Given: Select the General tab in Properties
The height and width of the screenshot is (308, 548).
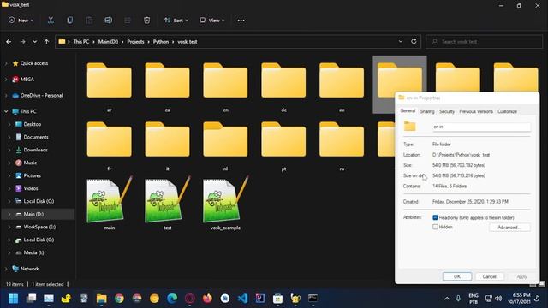Looking at the screenshot, I should coord(408,110).
